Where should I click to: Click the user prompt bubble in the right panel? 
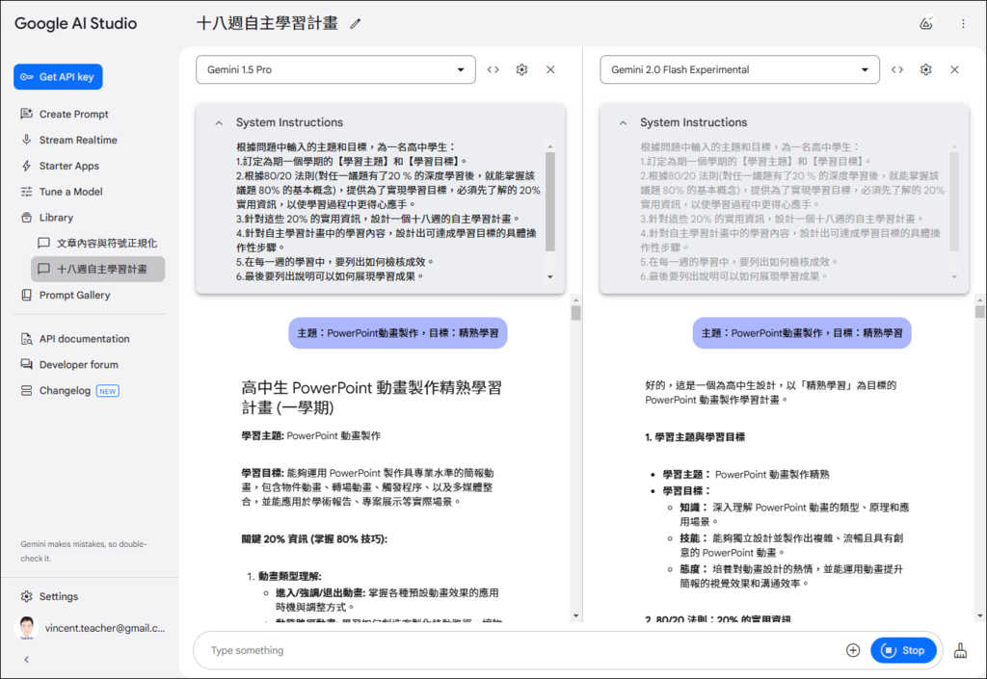(802, 332)
